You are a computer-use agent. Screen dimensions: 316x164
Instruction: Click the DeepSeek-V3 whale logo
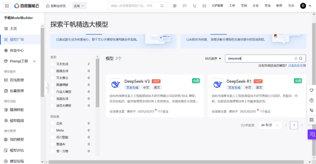(x=115, y=84)
